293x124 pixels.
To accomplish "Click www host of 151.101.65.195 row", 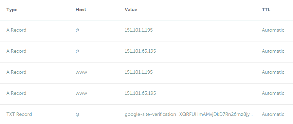I will [81, 93].
